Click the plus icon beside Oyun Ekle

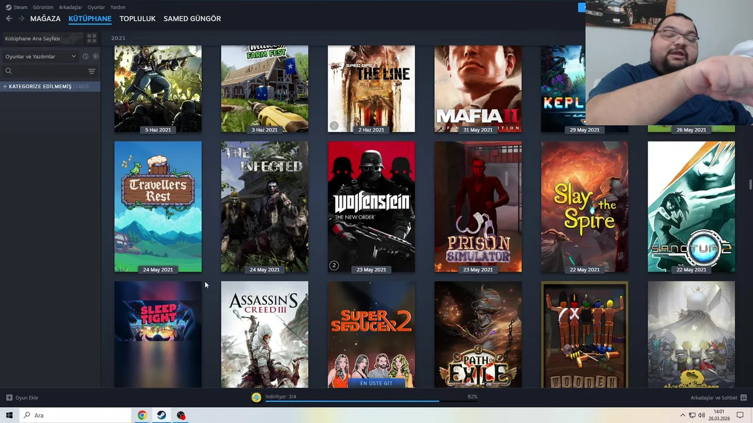coord(9,398)
